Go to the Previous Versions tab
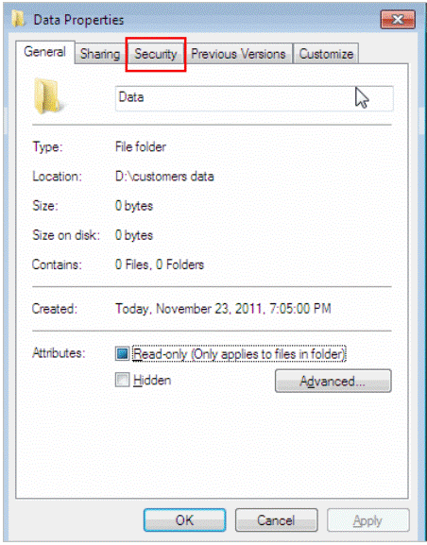This screenshot has width=427, height=545. coord(239,54)
